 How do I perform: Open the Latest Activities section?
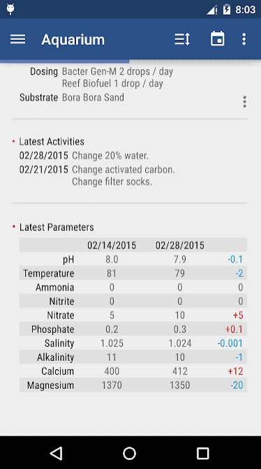click(x=52, y=142)
